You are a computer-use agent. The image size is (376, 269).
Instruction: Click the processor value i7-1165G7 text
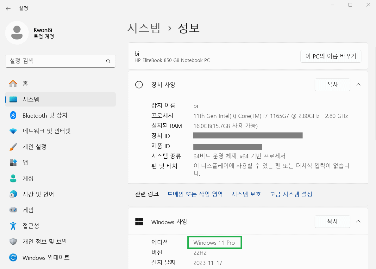click(271, 116)
